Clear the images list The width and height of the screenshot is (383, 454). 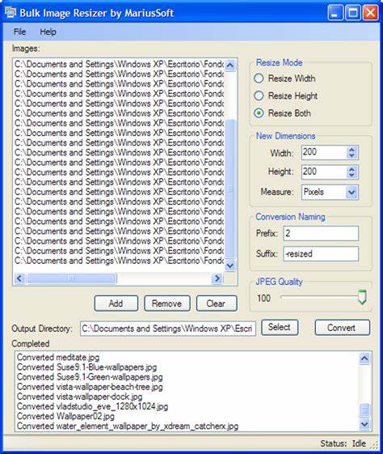pos(216,303)
